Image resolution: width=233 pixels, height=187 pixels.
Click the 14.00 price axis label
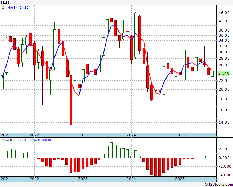click(x=224, y=122)
